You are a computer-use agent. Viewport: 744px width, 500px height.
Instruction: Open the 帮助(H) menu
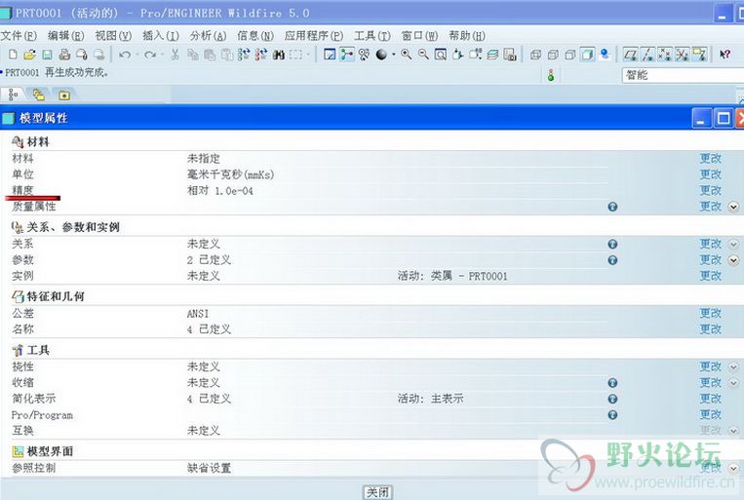(467, 36)
